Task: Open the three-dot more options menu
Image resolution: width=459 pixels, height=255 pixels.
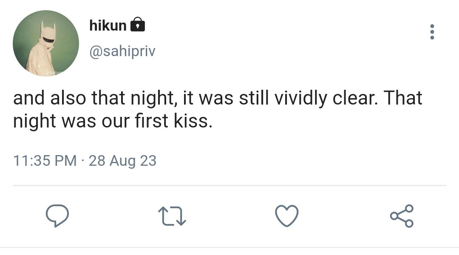Action: tap(432, 31)
